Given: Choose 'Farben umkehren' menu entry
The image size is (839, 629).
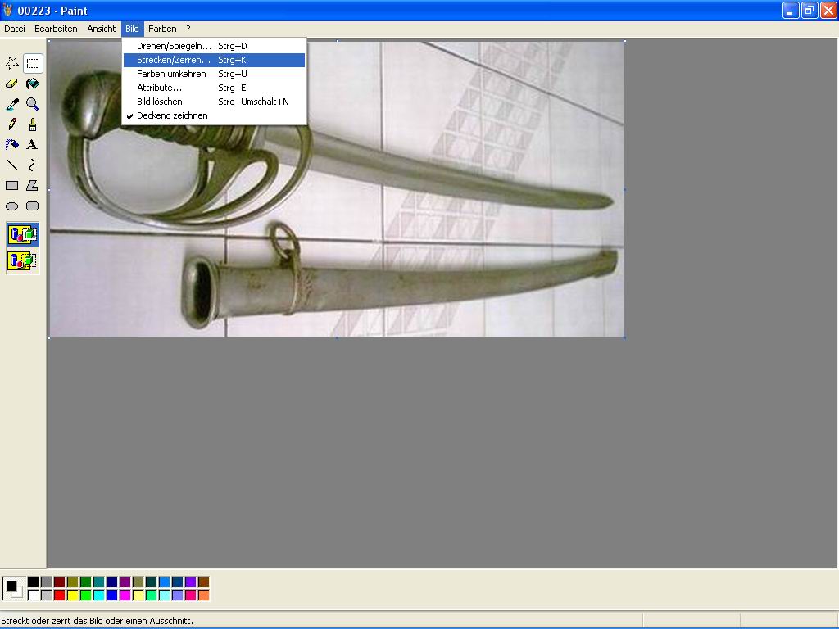Looking at the screenshot, I should click(x=171, y=74).
